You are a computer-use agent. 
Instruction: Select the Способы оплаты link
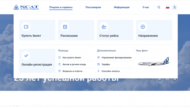point(110,71)
